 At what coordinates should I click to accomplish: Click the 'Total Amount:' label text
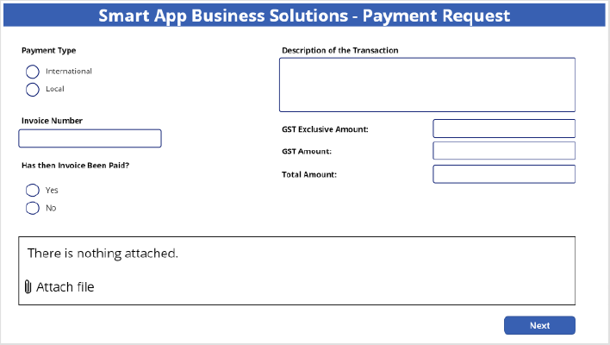(308, 174)
